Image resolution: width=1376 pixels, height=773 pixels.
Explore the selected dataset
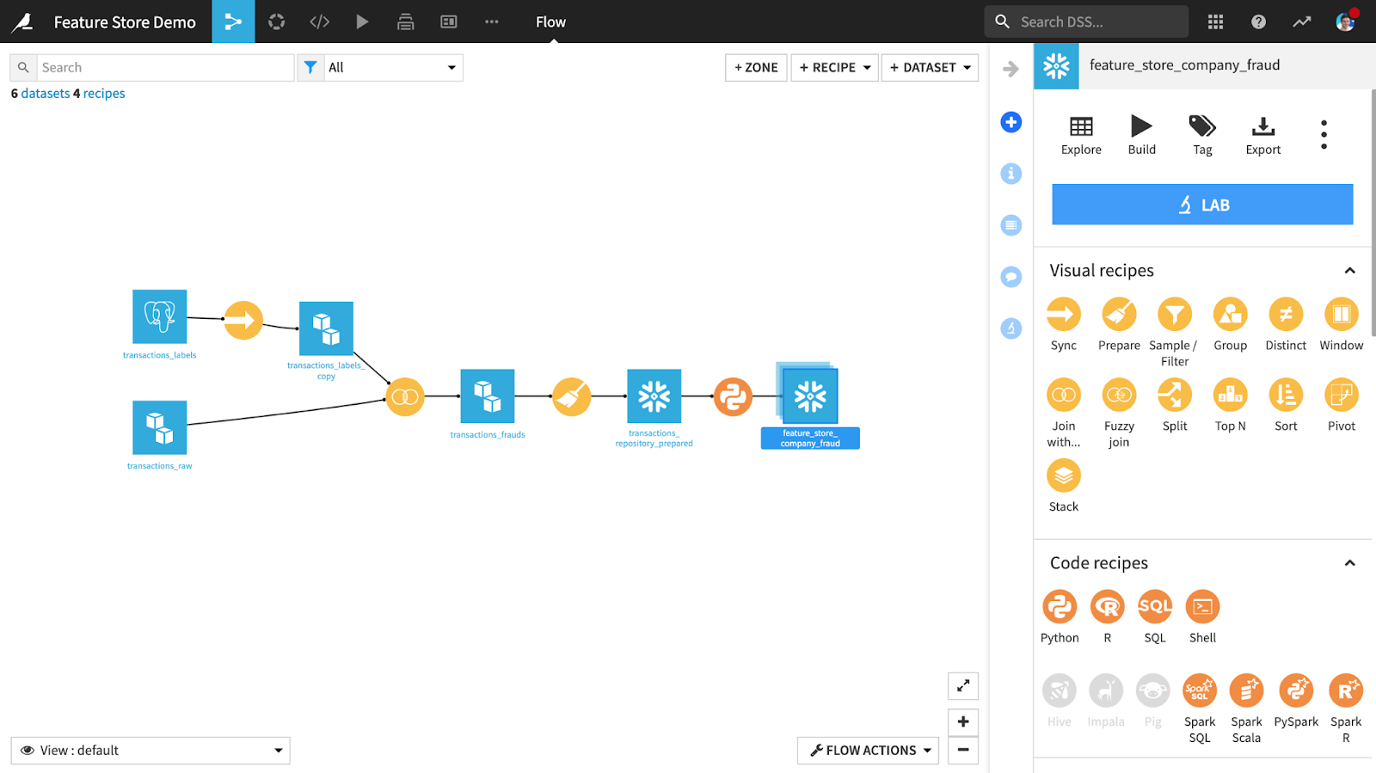pyautogui.click(x=1081, y=136)
